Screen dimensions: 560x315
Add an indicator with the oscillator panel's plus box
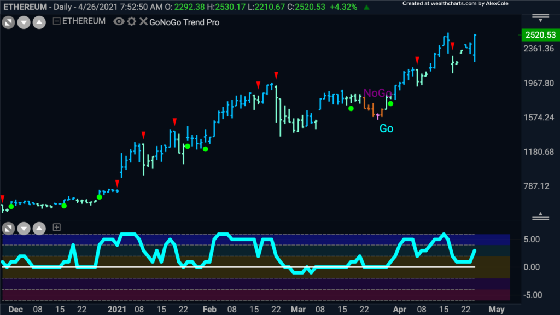coord(56,227)
